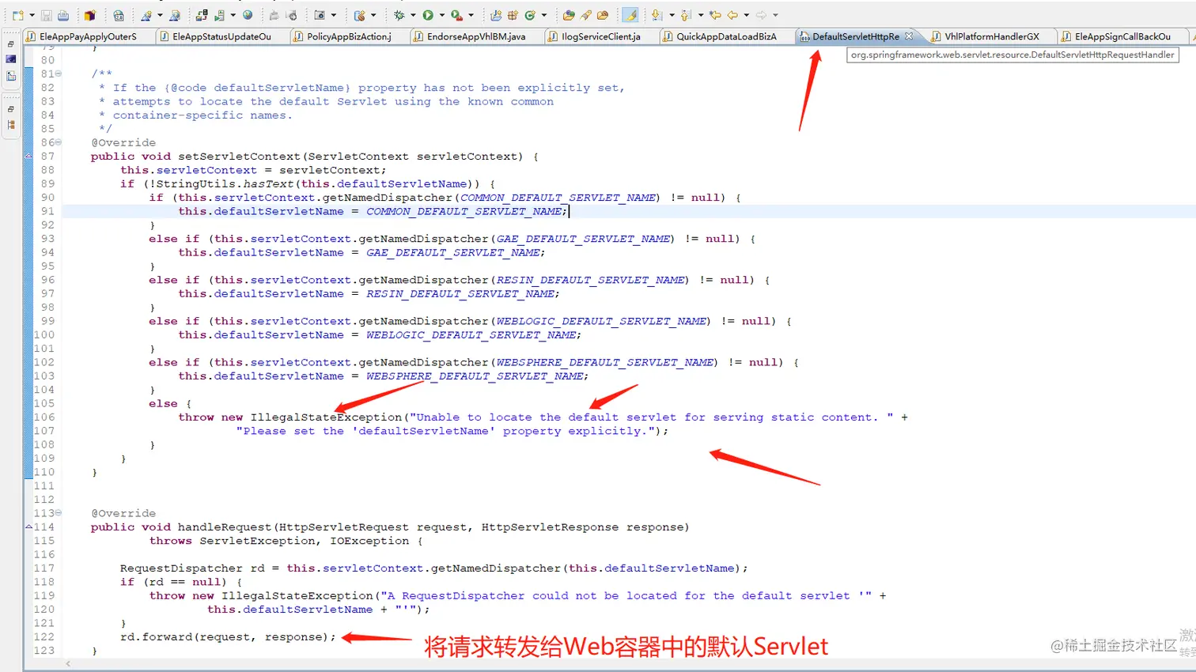The image size is (1196, 672).
Task: Open the Run button dropdown arrow
Action: (442, 14)
